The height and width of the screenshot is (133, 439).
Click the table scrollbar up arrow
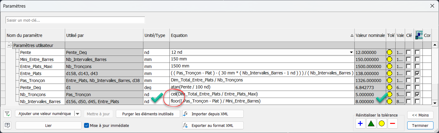[435, 45]
